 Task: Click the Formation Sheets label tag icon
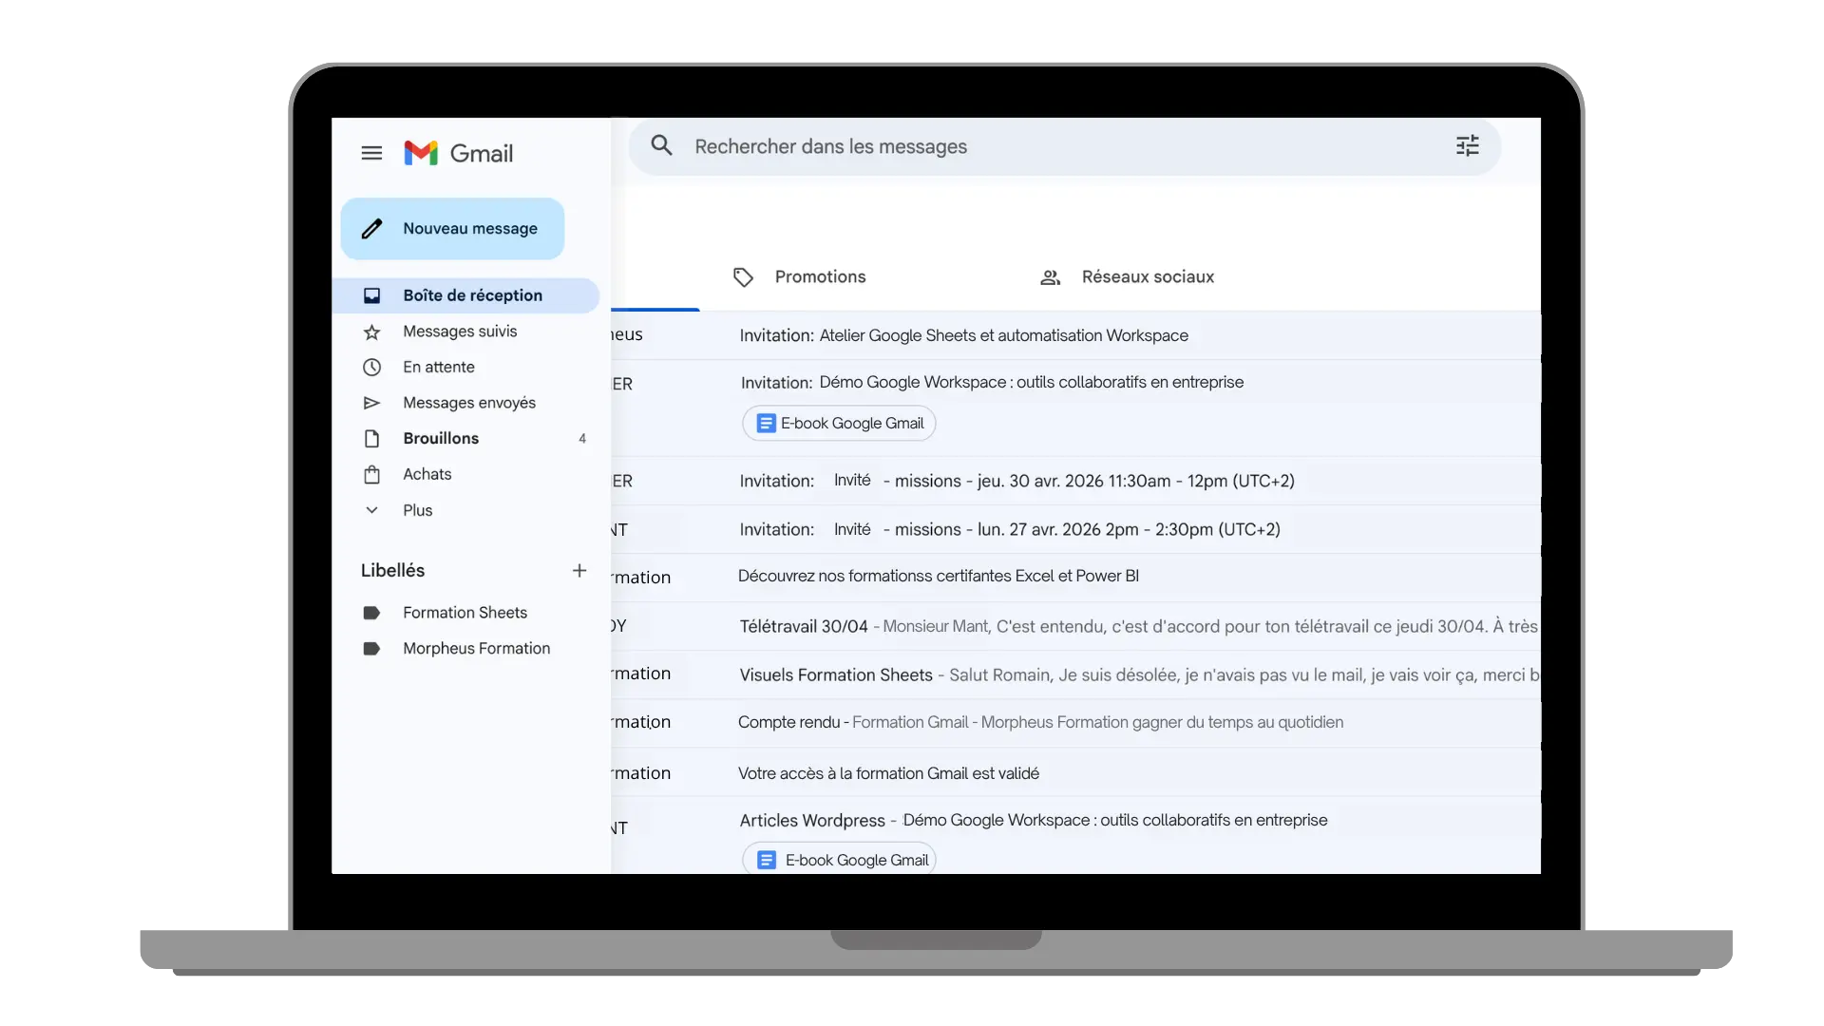(371, 613)
